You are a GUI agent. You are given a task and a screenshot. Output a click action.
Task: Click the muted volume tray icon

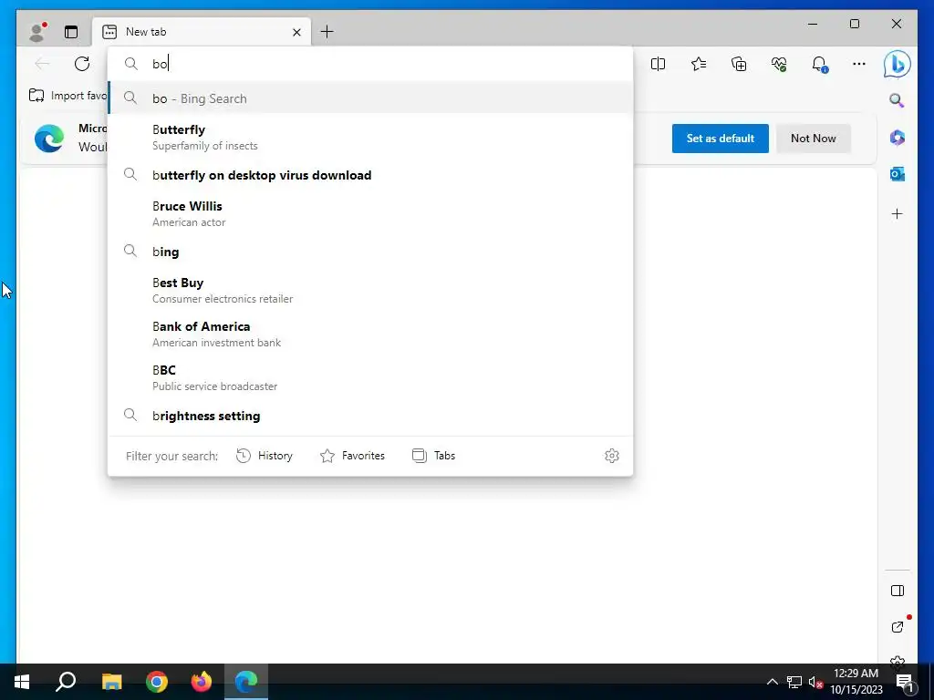tap(815, 682)
